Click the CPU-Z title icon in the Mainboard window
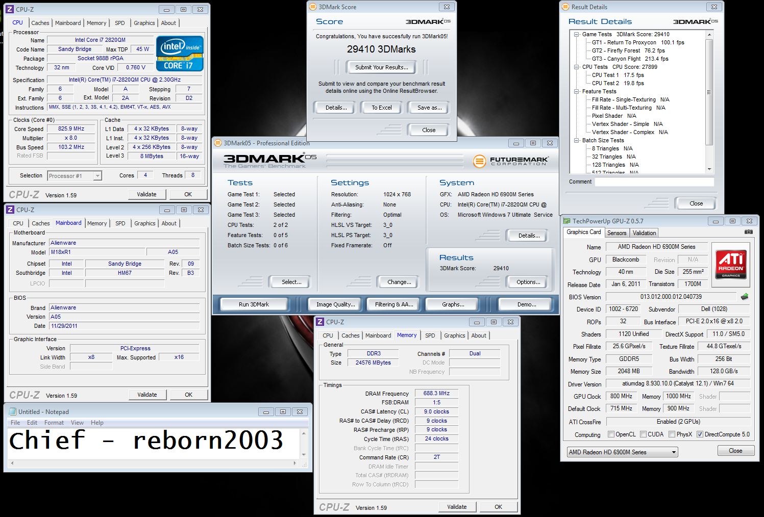Viewport: 764px width, 517px height. tap(11, 210)
